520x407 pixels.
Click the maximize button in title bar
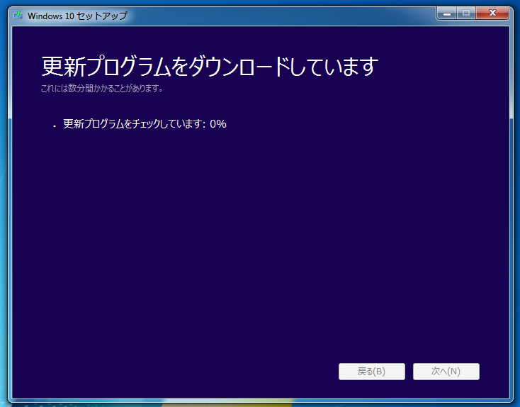(x=466, y=13)
